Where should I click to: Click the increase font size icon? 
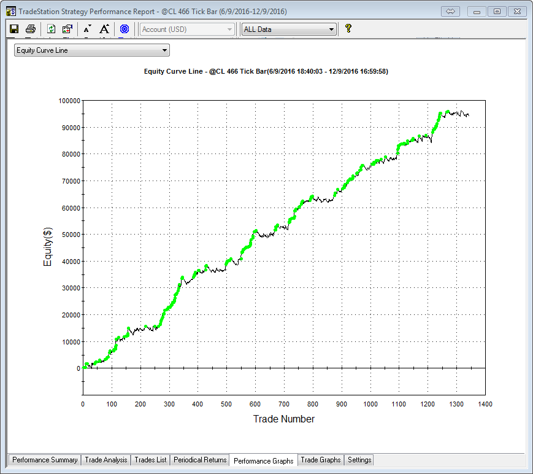[104, 29]
